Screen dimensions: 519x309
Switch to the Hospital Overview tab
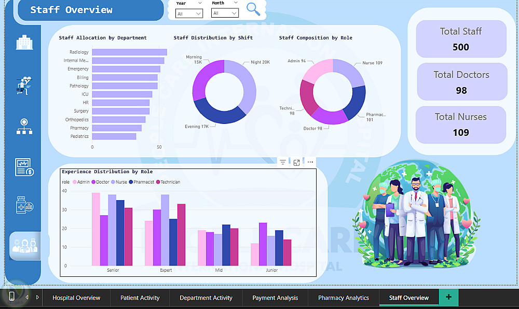coord(76,298)
